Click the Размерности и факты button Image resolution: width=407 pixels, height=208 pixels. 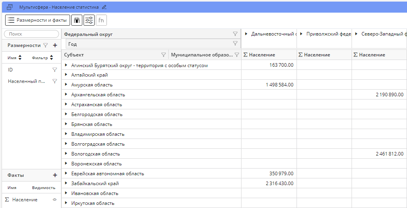pyautogui.click(x=37, y=20)
